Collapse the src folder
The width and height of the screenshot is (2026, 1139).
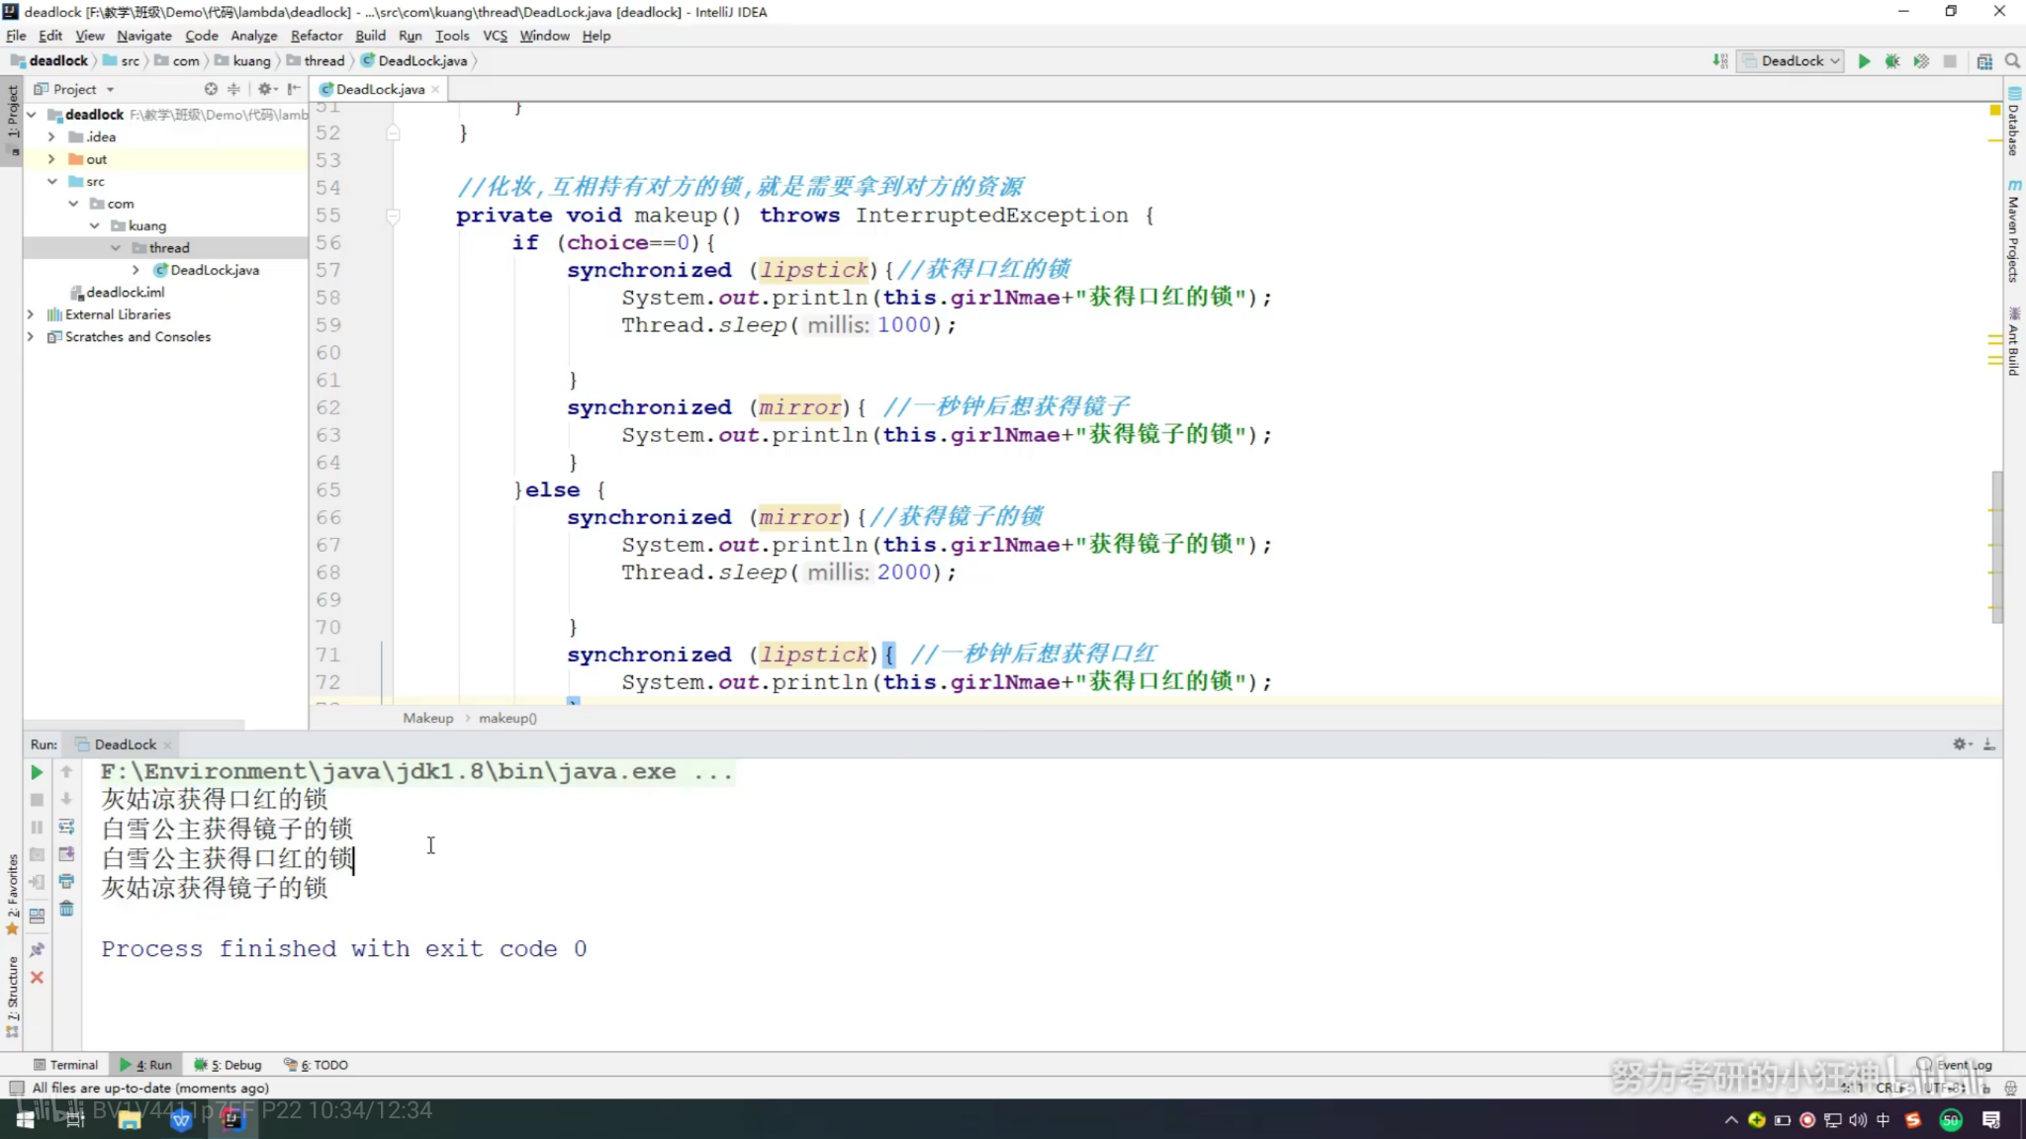[x=51, y=182]
